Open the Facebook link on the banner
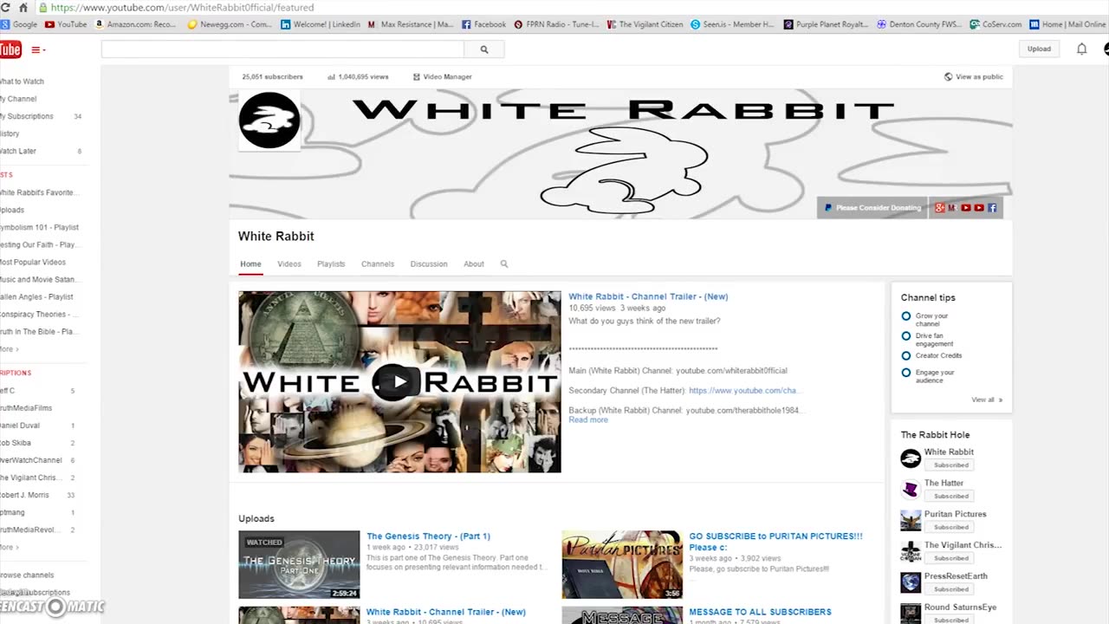 [x=992, y=208]
